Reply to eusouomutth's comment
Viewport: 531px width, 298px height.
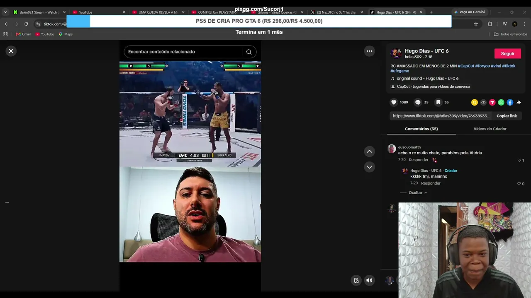pyautogui.click(x=419, y=160)
